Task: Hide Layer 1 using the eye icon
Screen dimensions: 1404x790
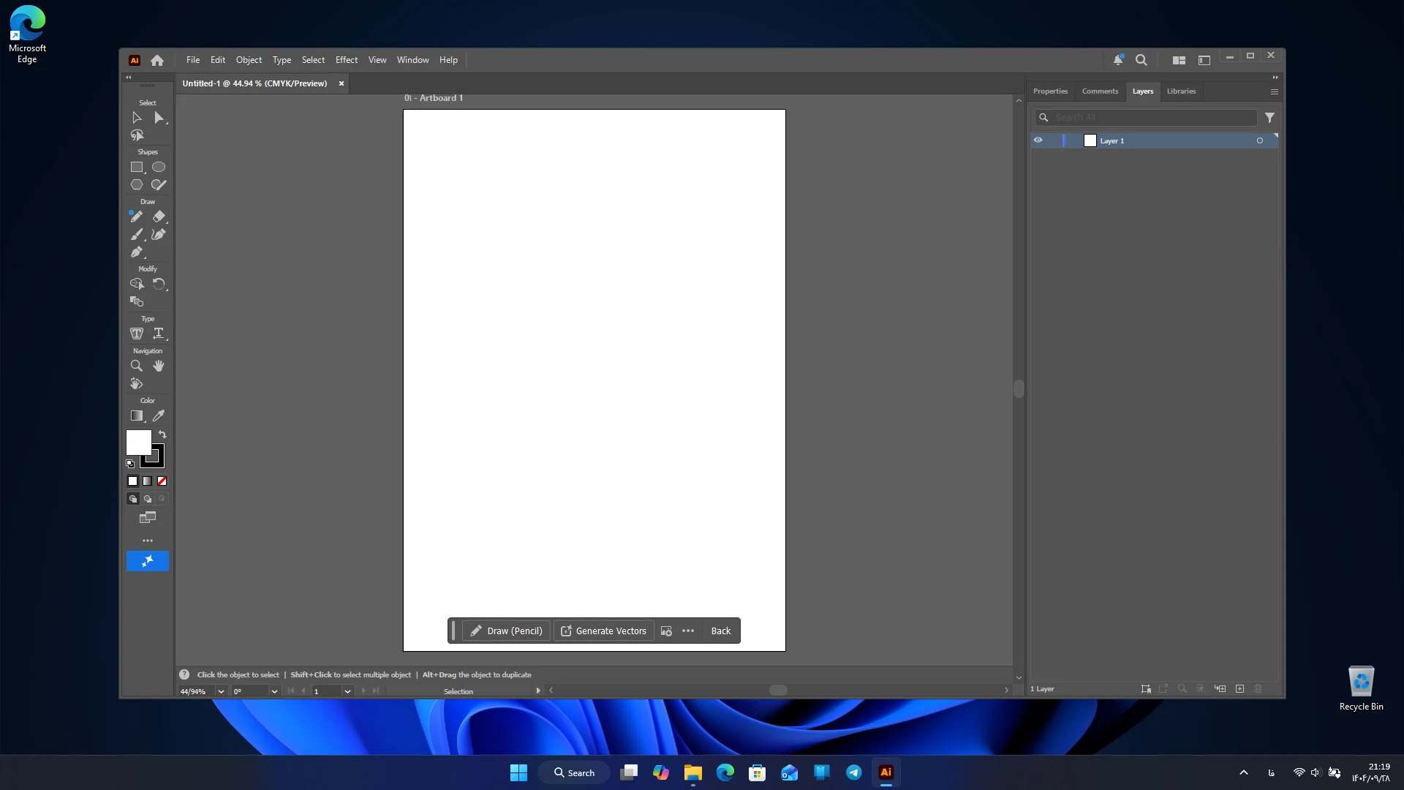Action: [1038, 140]
